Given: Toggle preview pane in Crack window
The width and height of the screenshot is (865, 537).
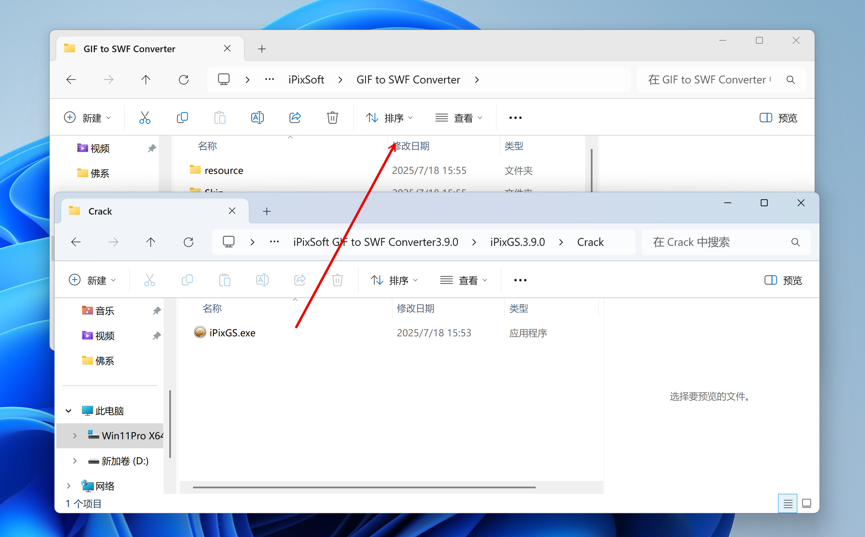Looking at the screenshot, I should 783,280.
